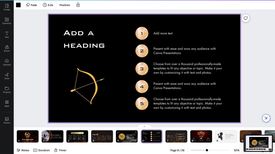This screenshot has width=275, height=154.
Task: Select page 1 thumbnail
Action: click(x=28, y=136)
